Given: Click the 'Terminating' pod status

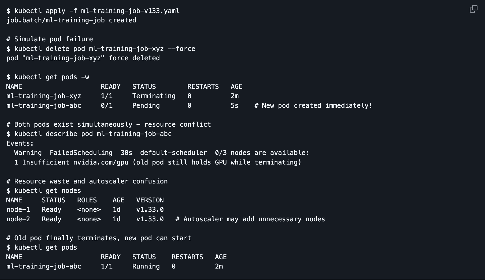Looking at the screenshot, I should pyautogui.click(x=154, y=96).
